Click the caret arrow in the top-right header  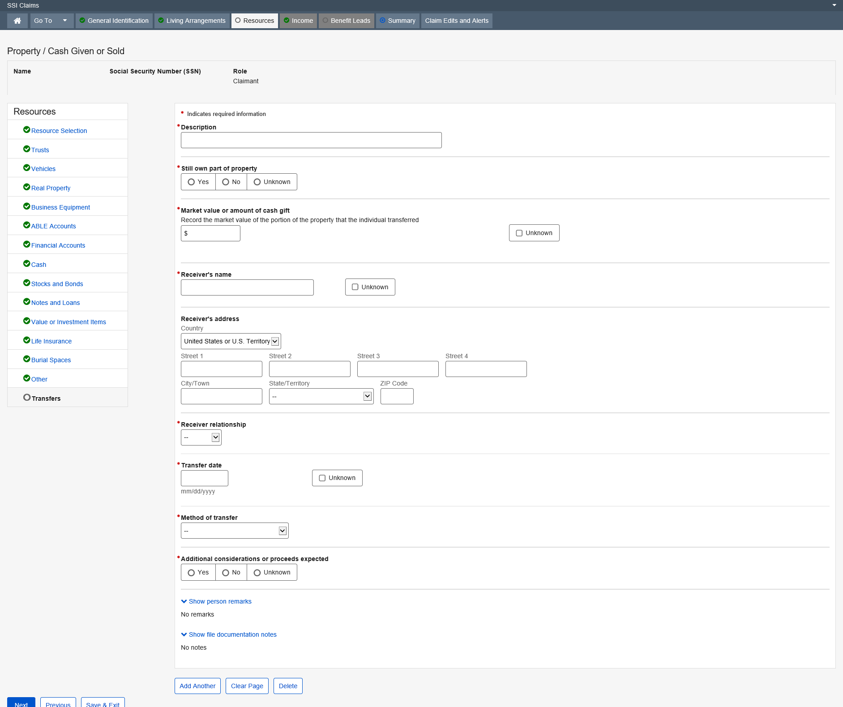tap(834, 5)
